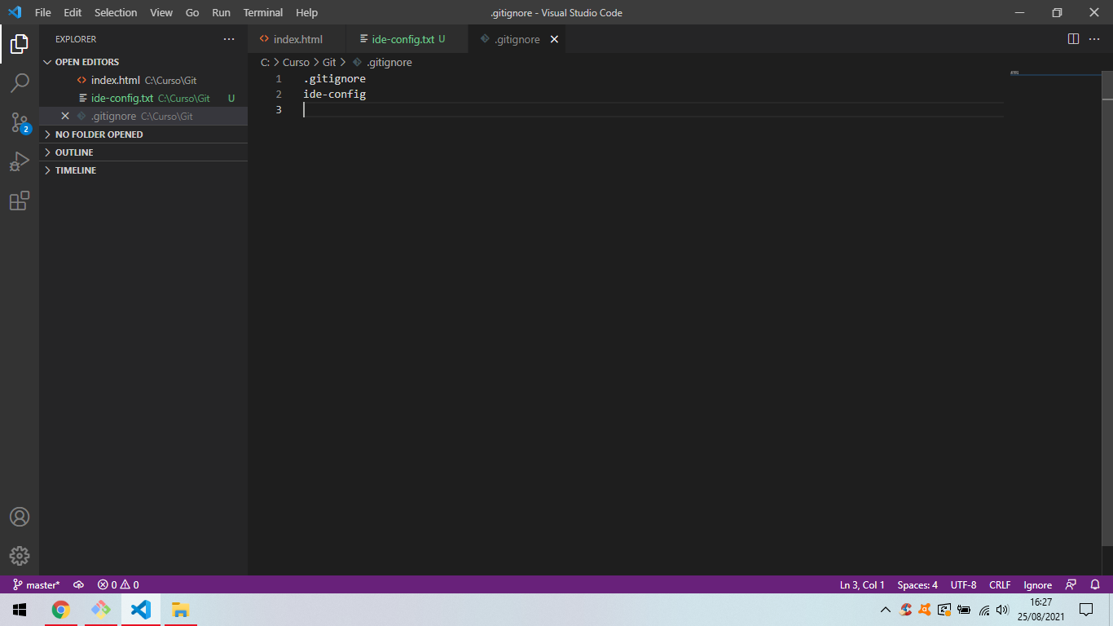
Task: Click the .gitignore breadcrumb segment
Action: click(383, 62)
